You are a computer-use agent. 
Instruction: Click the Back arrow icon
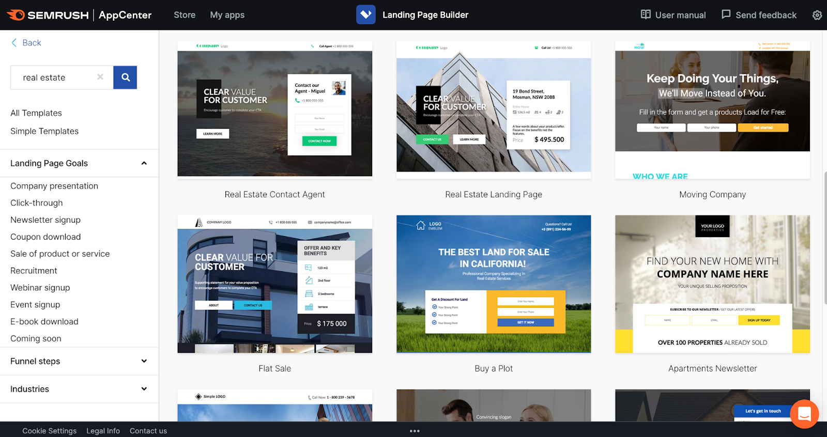coord(14,43)
